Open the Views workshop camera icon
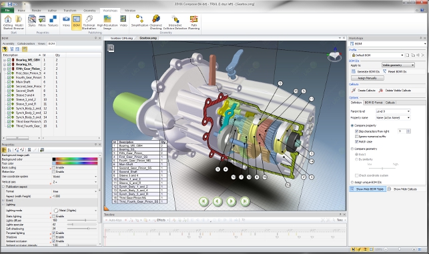 66,21
